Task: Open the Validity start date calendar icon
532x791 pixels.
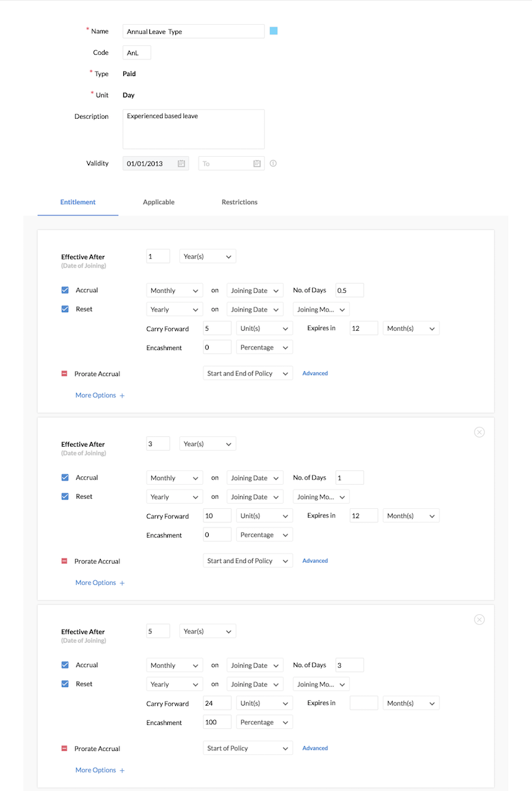Action: [x=181, y=163]
